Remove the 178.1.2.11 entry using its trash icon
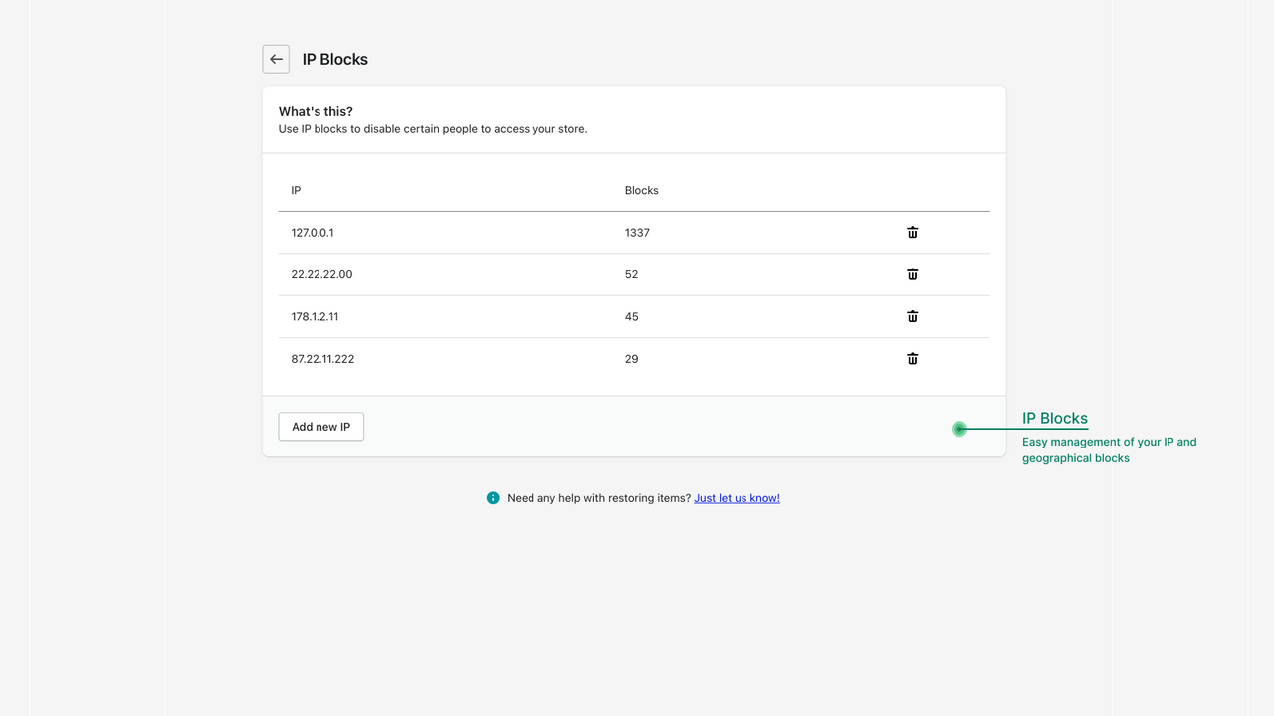The width and height of the screenshot is (1274, 716). coord(912,316)
